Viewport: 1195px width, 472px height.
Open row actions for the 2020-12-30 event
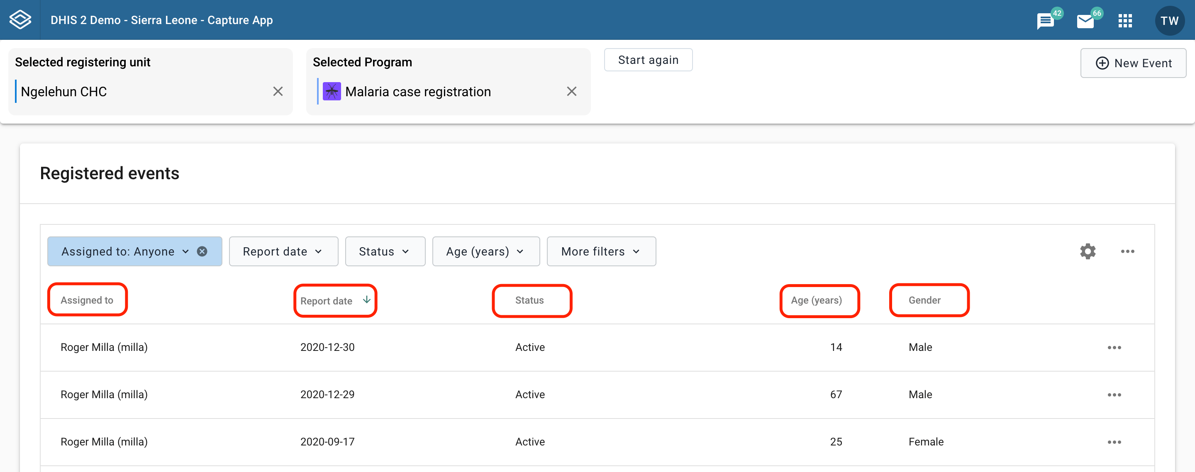click(x=1114, y=348)
